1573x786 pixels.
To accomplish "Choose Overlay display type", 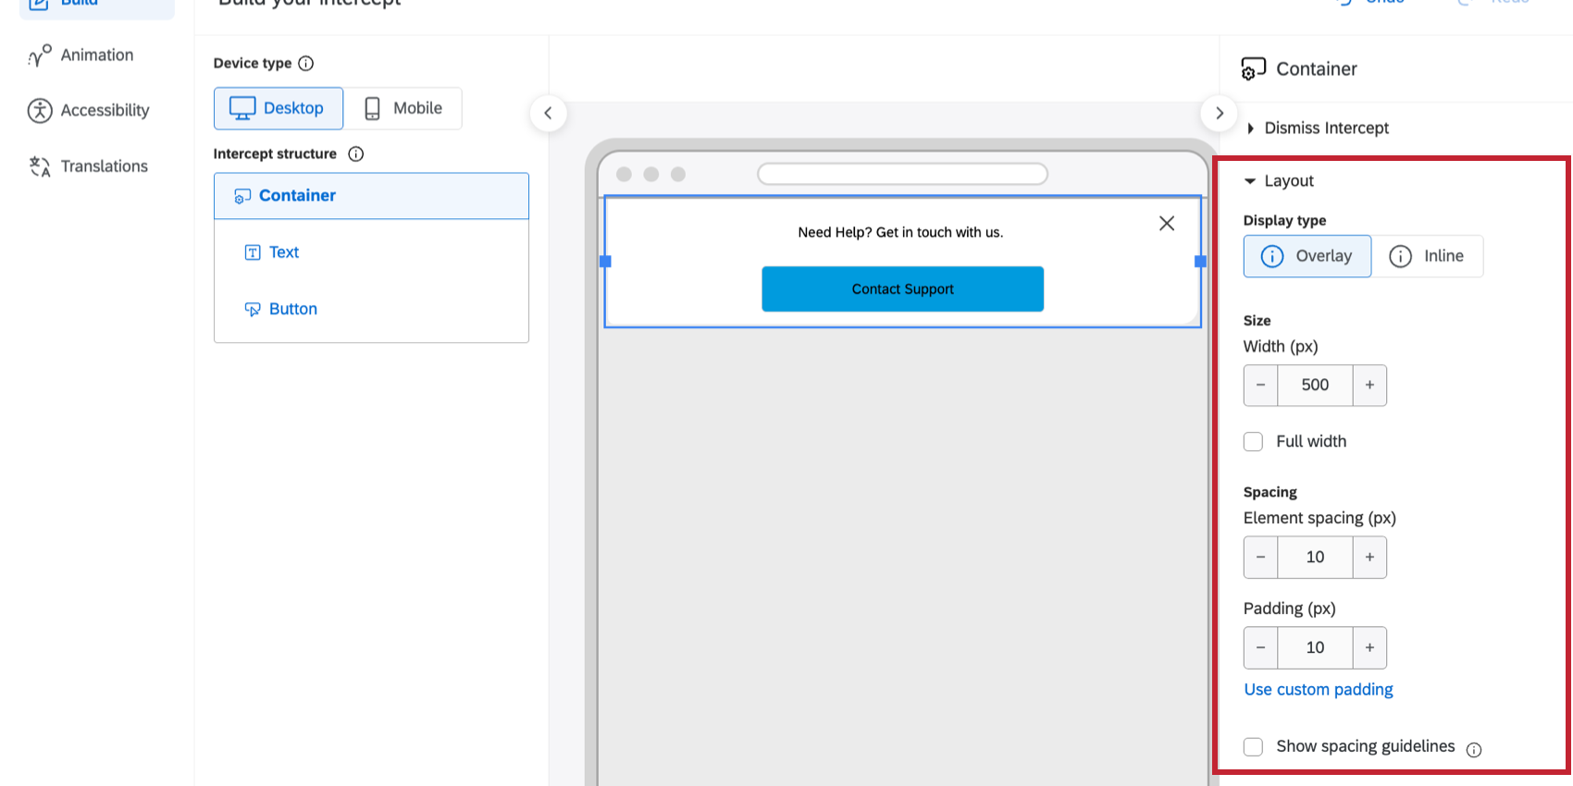I will [1307, 256].
